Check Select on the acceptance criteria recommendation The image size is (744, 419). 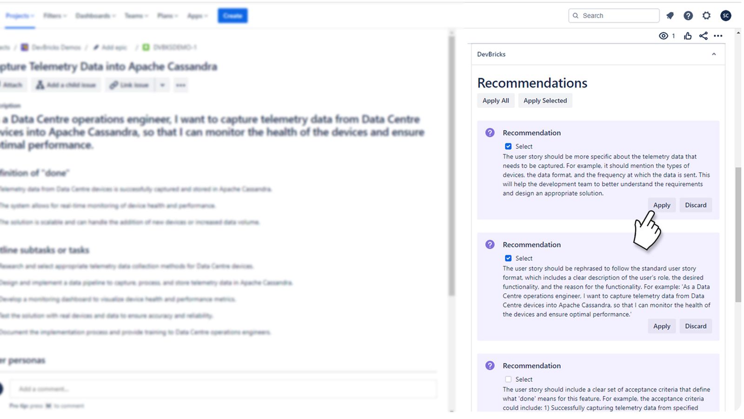[x=508, y=379]
